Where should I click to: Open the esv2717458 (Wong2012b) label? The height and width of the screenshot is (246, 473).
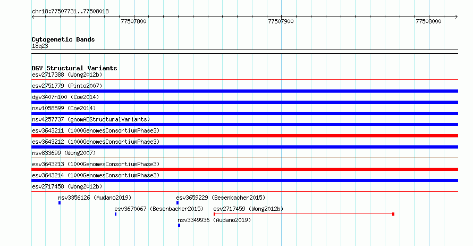[67, 186]
